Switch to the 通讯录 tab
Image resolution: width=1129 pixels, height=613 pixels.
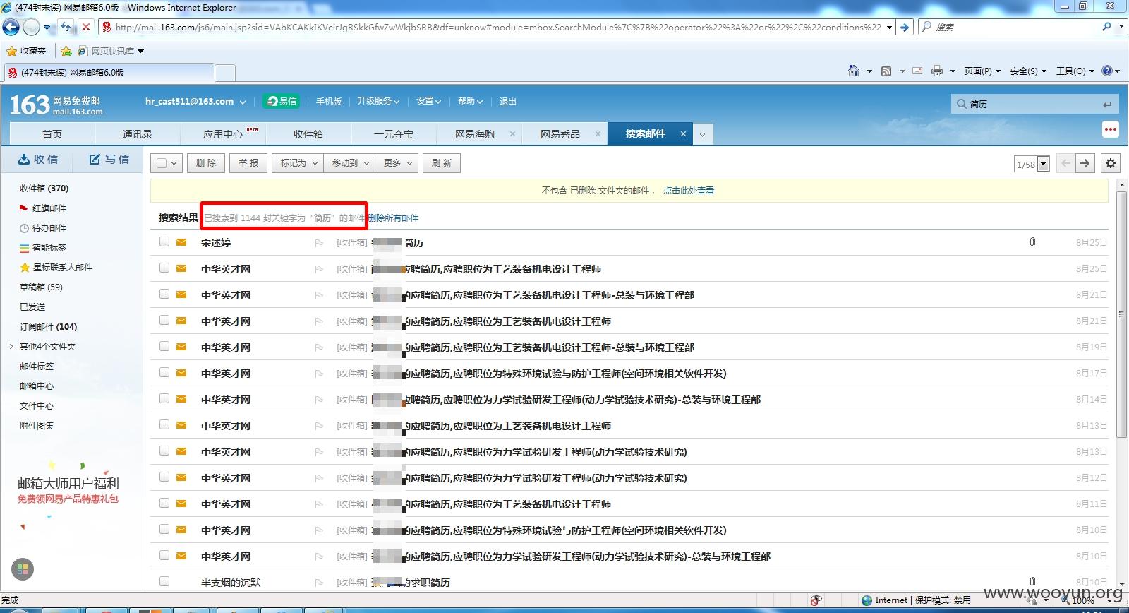pyautogui.click(x=138, y=134)
